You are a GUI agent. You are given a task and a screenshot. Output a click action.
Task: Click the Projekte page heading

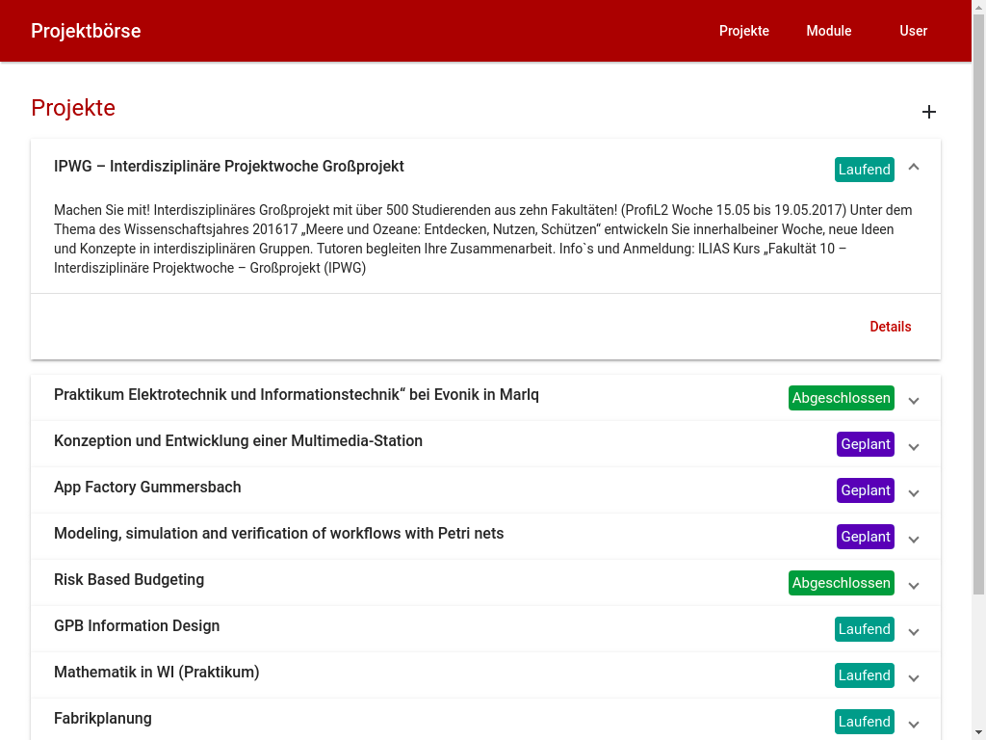[73, 108]
